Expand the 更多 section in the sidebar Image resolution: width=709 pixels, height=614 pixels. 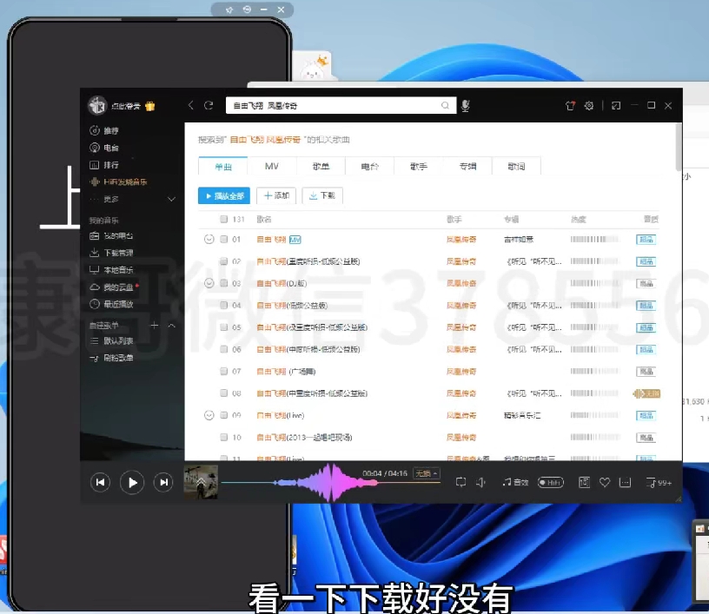171,199
